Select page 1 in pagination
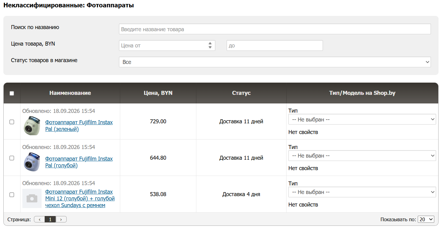The width and height of the screenshot is (441, 231). (50, 219)
